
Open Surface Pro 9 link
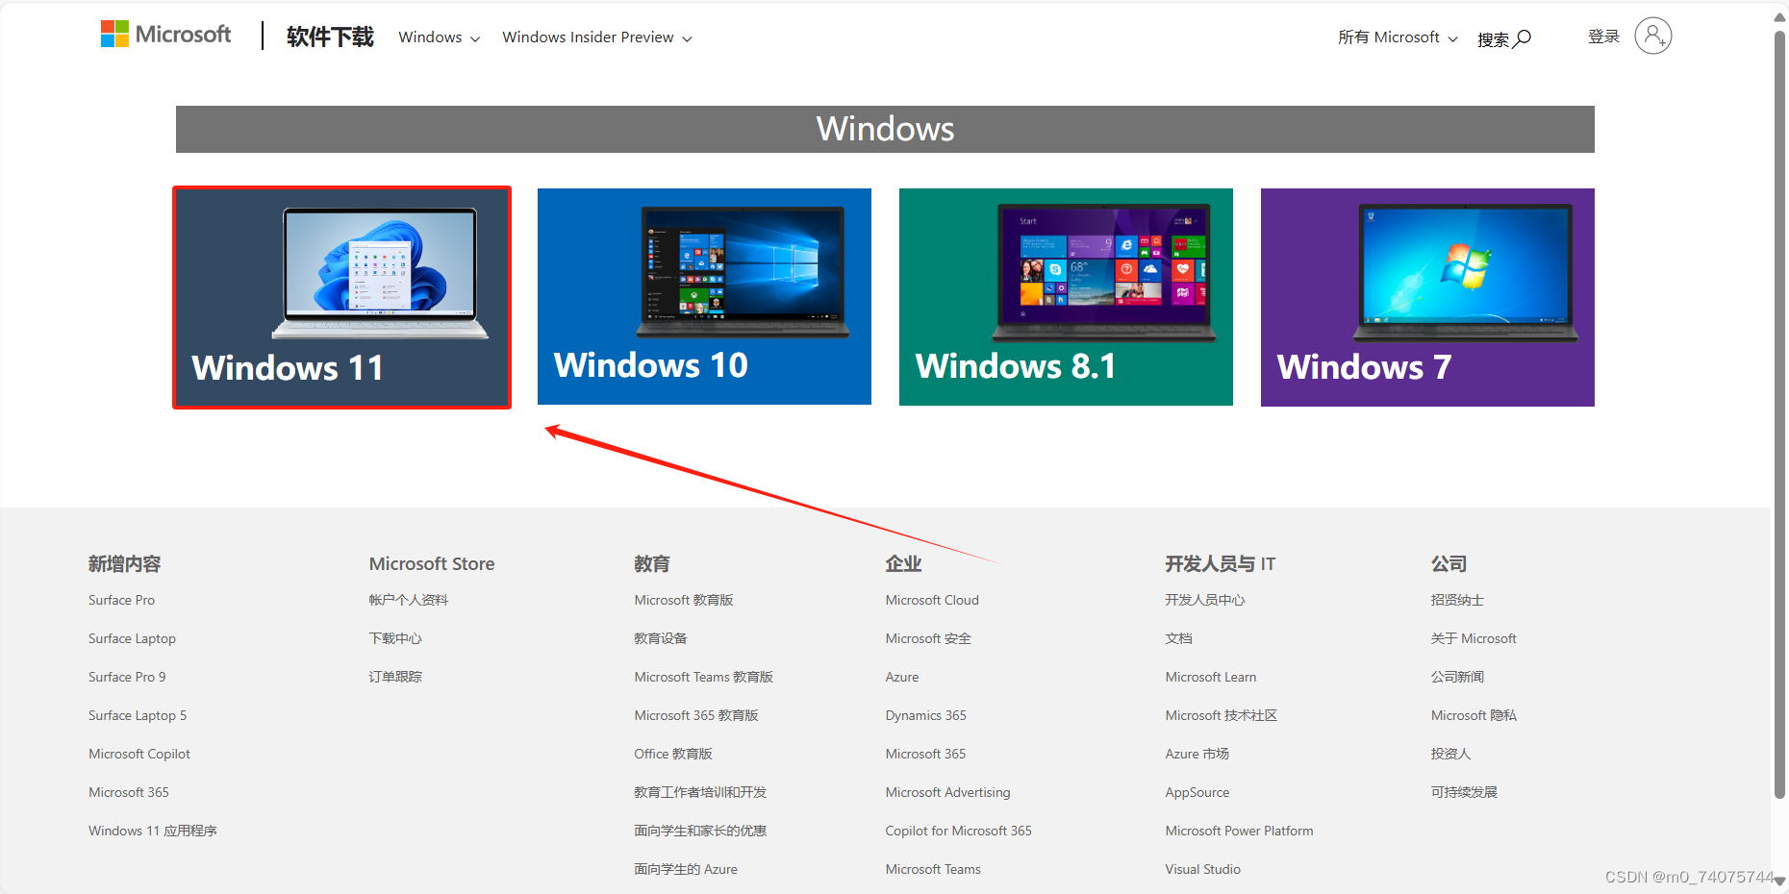click(x=127, y=677)
